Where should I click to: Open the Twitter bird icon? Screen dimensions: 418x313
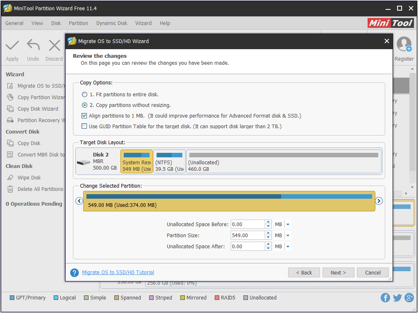[x=397, y=298]
